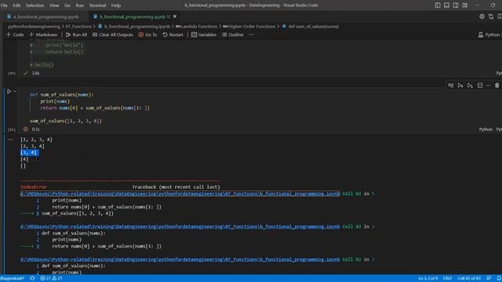
Task: Click the failed execution error icon
Action: (26, 129)
